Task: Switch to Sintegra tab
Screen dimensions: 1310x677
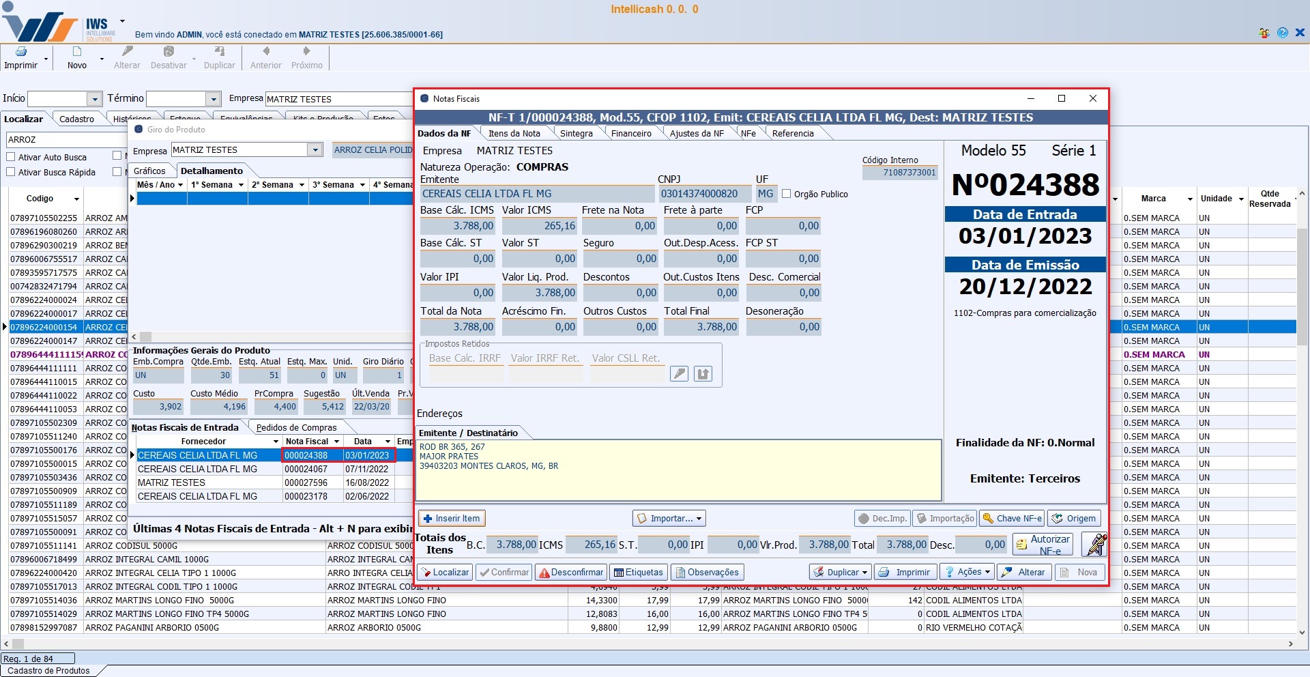Action: (576, 133)
